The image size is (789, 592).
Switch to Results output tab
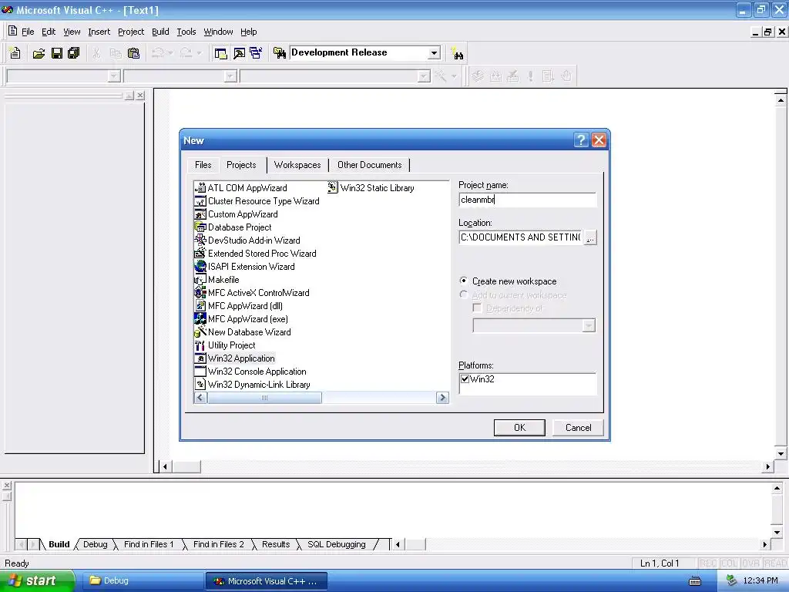click(276, 544)
